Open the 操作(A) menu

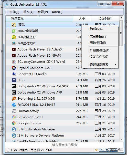point(28,12)
